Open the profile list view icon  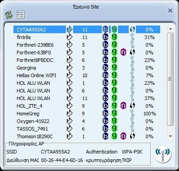click(x=21, y=15)
